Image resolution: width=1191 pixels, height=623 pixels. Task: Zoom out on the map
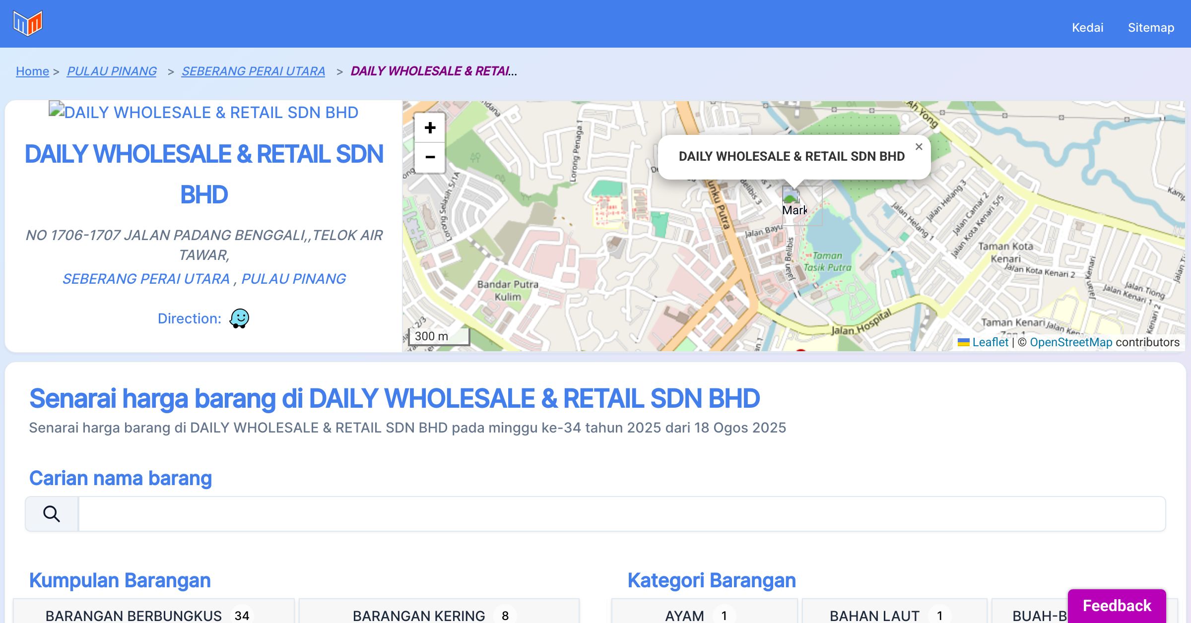tap(430, 158)
